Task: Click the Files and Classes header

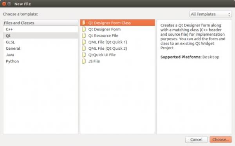Action: click(x=40, y=23)
